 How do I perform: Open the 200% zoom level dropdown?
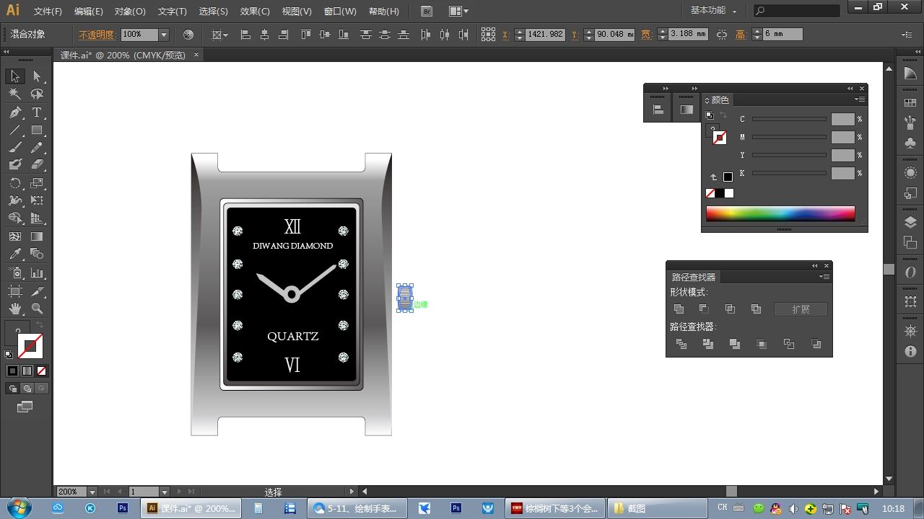click(92, 492)
